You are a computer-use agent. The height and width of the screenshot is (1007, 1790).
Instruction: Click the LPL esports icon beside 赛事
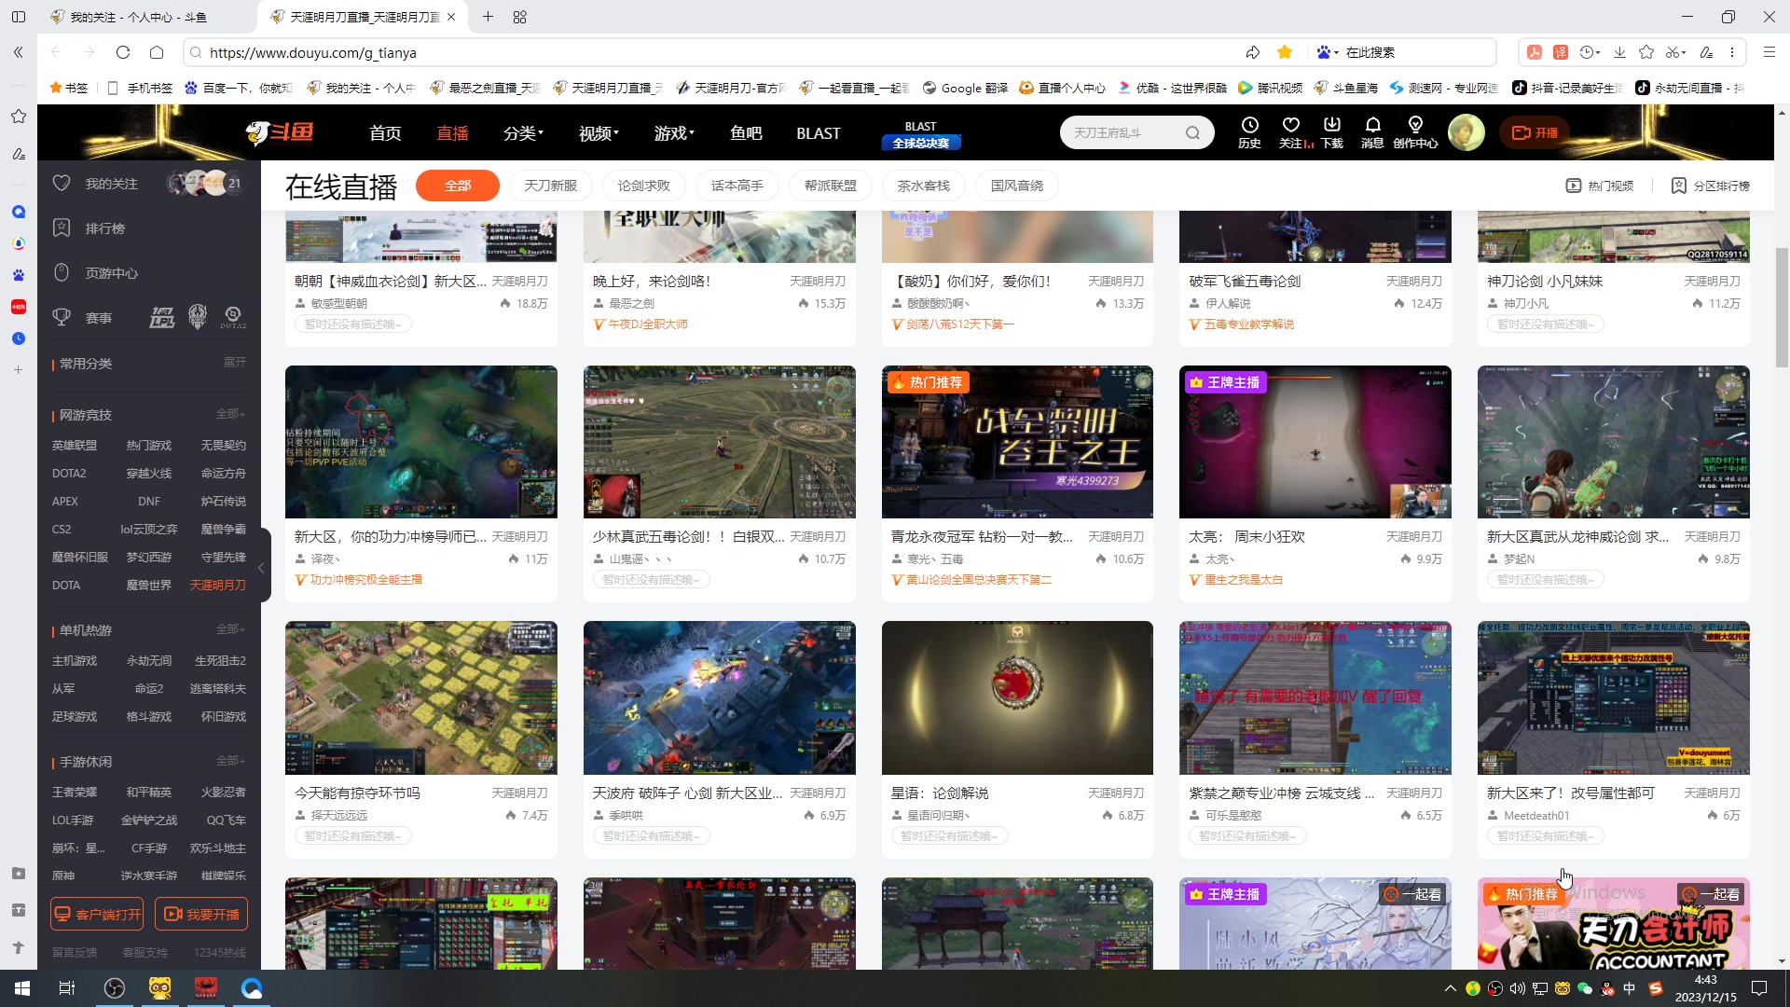click(x=162, y=317)
